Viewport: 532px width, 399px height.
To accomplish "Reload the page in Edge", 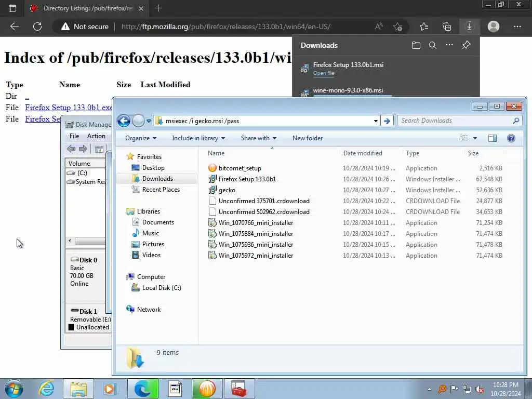I will 37,26.
